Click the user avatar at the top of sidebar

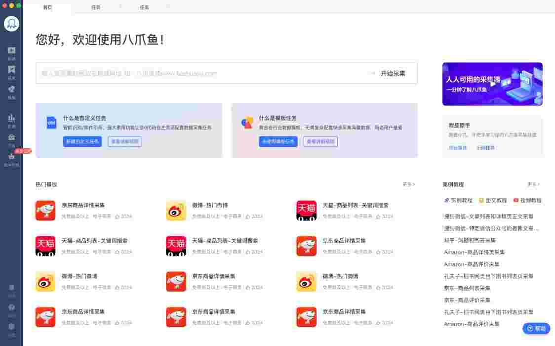coord(11,23)
